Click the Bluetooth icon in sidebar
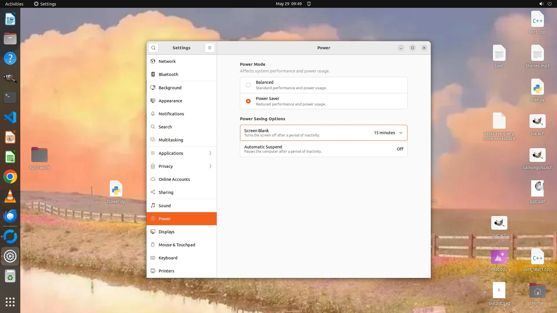The image size is (557, 313). 153,74
